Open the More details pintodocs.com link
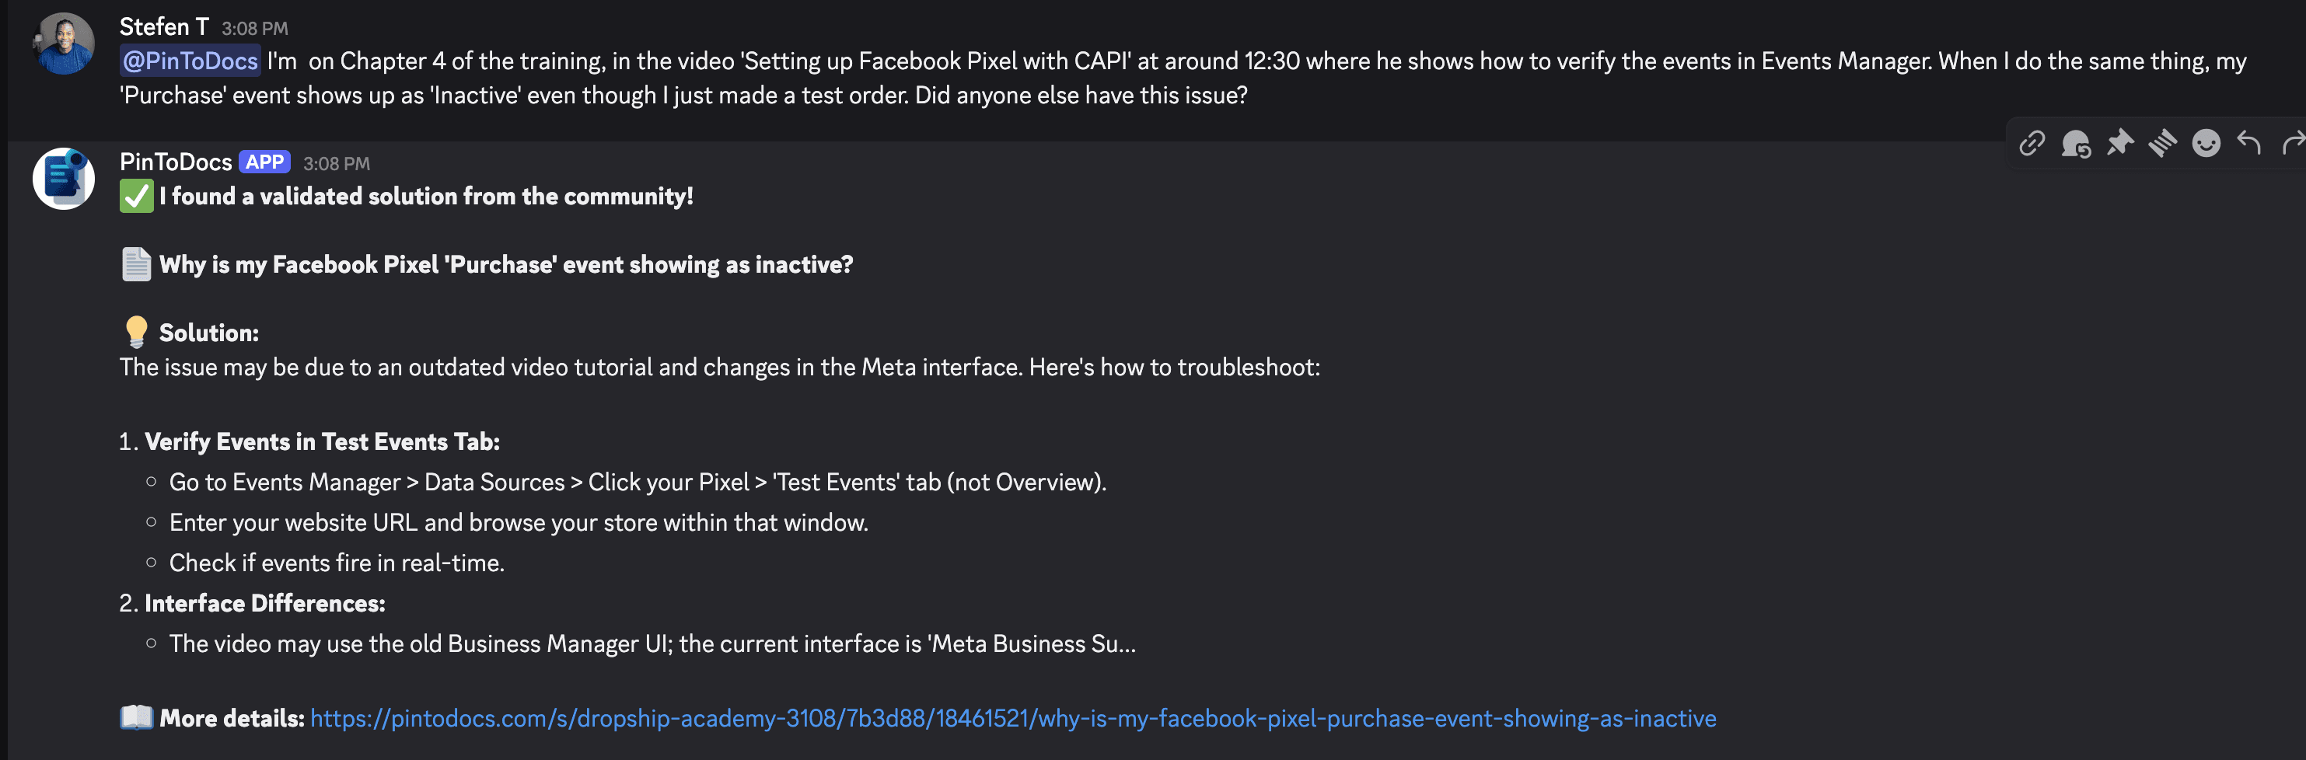The height and width of the screenshot is (760, 2306). coord(1011,717)
